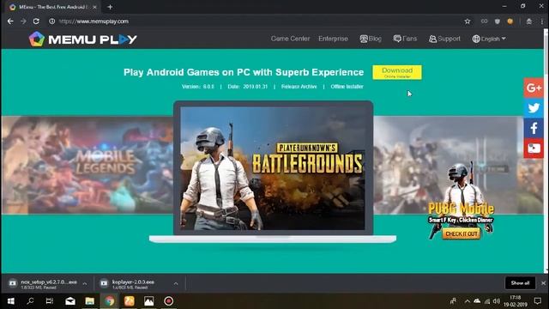Open the koplayer-2.0.0.exe download item
This screenshot has height=309, width=549.
(134, 284)
